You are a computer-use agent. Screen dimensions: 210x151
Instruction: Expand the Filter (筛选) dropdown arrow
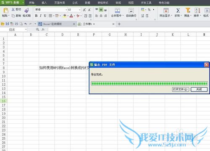click(191, 16)
